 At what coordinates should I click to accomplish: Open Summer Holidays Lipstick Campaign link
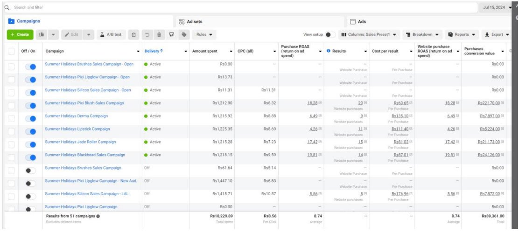77,129
